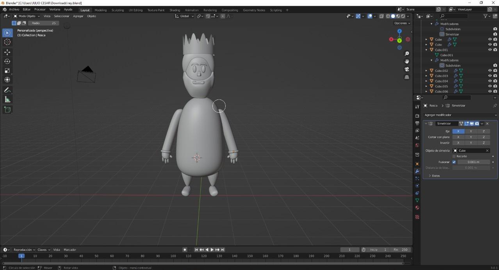Enable the Recorte checkbox
The height and width of the screenshot is (270, 499).
click(x=454, y=156)
